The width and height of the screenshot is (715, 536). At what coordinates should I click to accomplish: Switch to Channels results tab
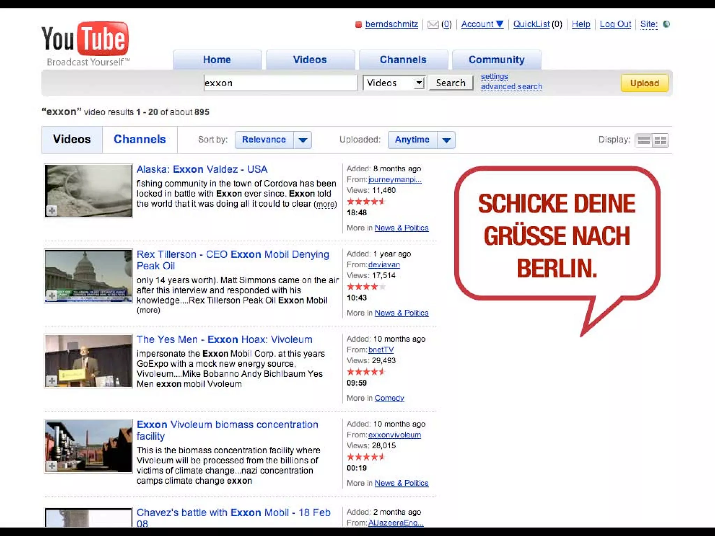pyautogui.click(x=140, y=139)
